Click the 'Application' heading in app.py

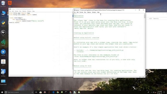pyautogui.click(x=79, y=16)
